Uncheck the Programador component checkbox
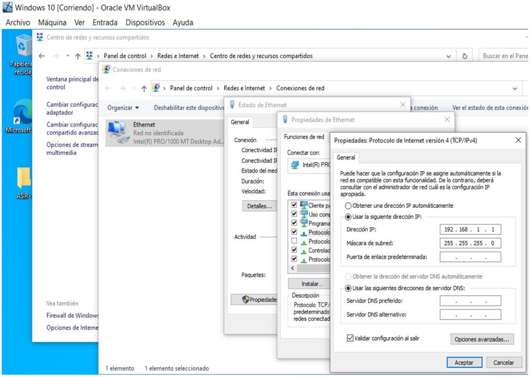Image resolution: width=530 pixels, height=377 pixels. tap(294, 223)
